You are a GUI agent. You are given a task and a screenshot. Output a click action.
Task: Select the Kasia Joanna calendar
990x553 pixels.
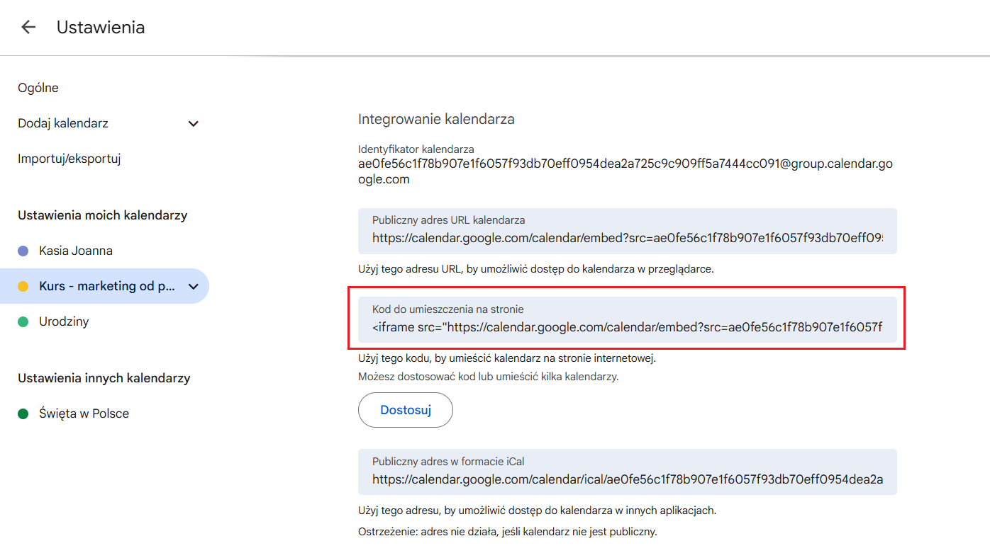(76, 251)
